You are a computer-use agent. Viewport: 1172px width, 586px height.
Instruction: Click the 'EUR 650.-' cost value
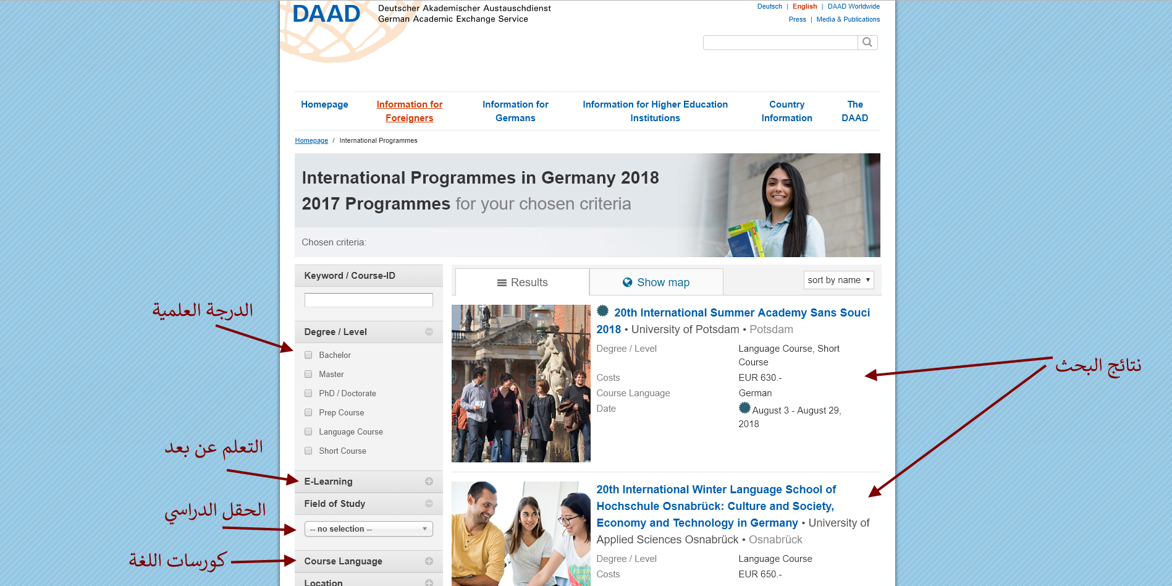click(x=760, y=574)
